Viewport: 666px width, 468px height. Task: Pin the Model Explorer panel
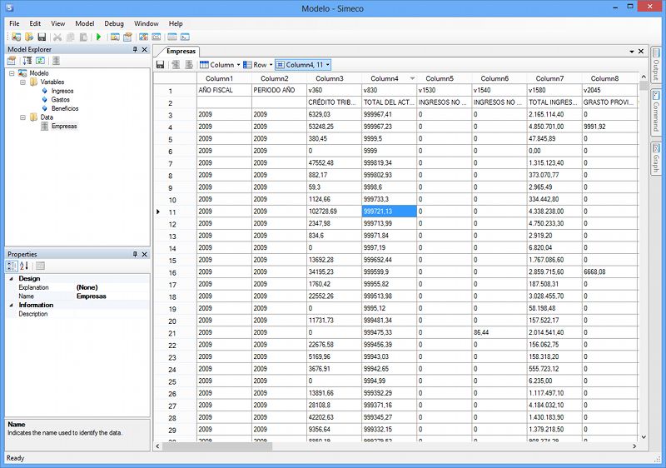[x=135, y=50]
